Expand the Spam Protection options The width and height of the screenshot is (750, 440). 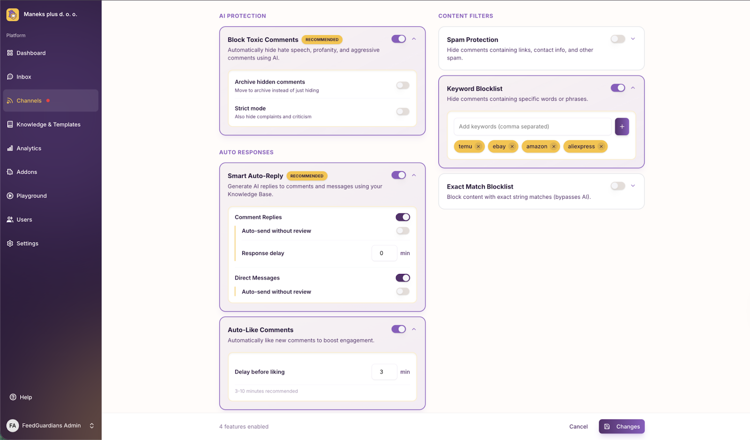[x=633, y=39]
